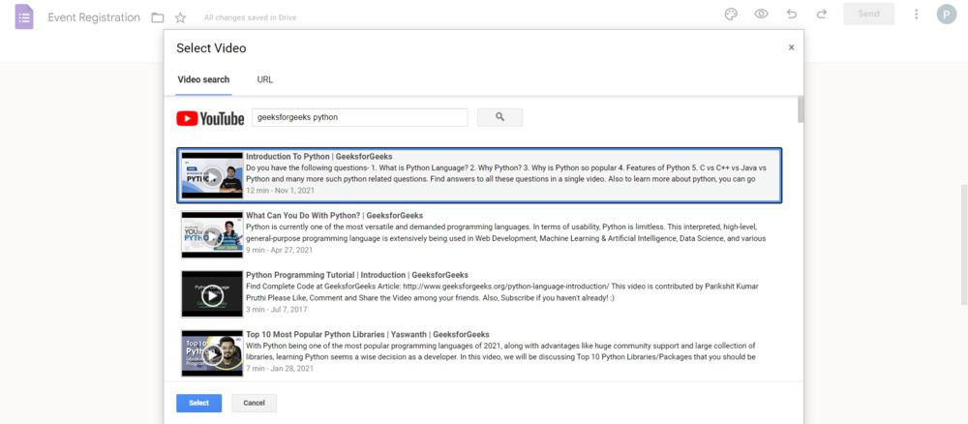Click the YouTube search magnifier button
Viewport: 968px width, 424px height.
(500, 117)
